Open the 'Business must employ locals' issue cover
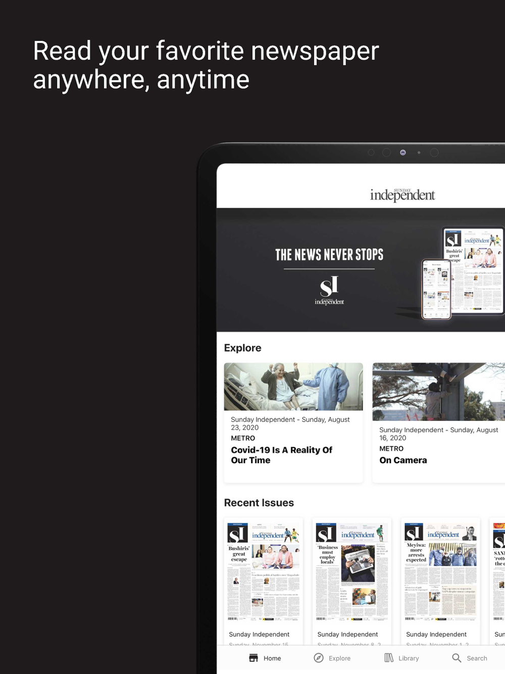The height and width of the screenshot is (674, 505). click(x=352, y=571)
